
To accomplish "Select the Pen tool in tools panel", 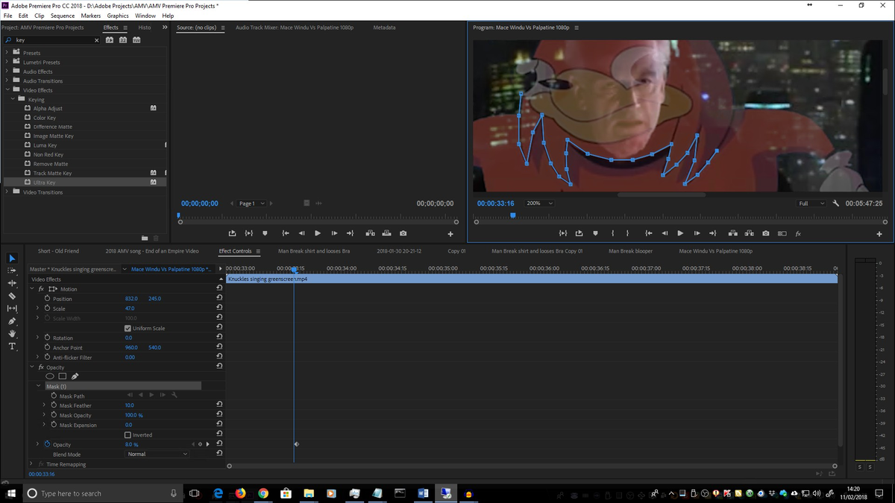I will [x=12, y=321].
